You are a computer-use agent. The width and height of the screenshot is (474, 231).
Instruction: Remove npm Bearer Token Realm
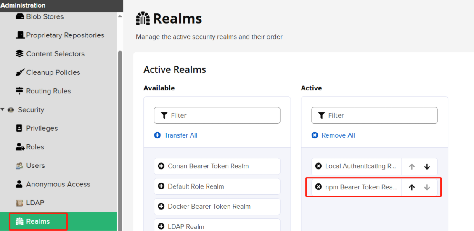coord(318,187)
